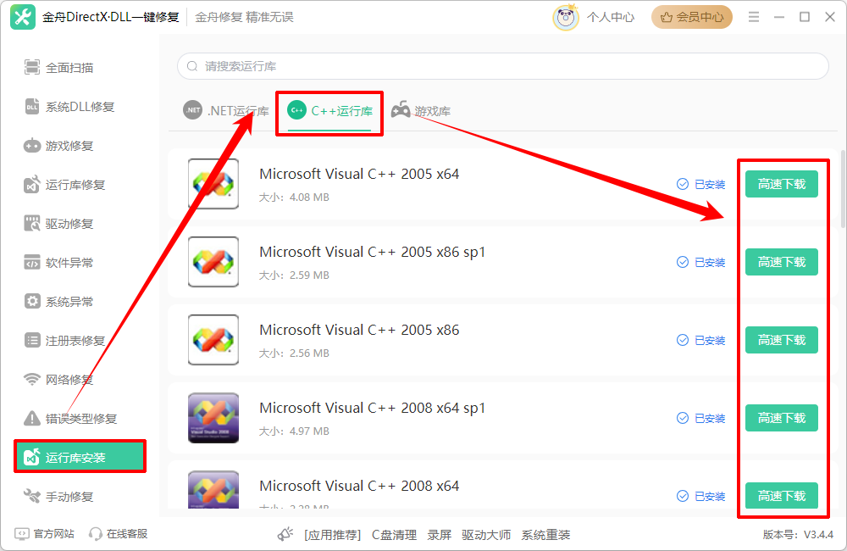Viewport: 847px width, 551px height.
Task: Click 已安装 status for Visual C++ 2005 x64
Action: tap(700, 185)
